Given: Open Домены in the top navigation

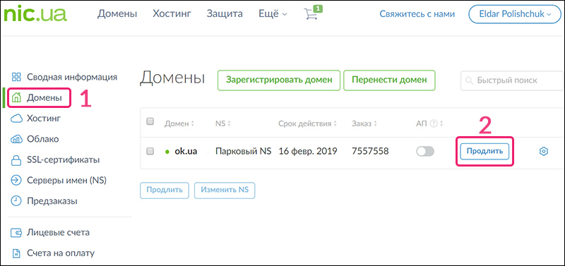Looking at the screenshot, I should 117,14.
